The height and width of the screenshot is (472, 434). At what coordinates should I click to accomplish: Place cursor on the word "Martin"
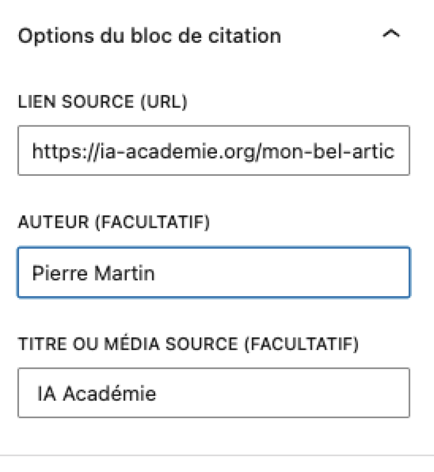[x=124, y=273]
